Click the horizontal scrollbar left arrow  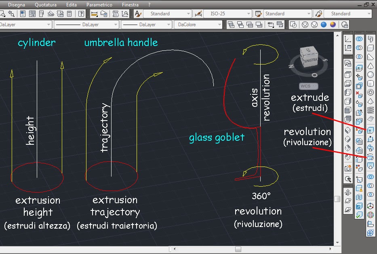(x=175, y=249)
